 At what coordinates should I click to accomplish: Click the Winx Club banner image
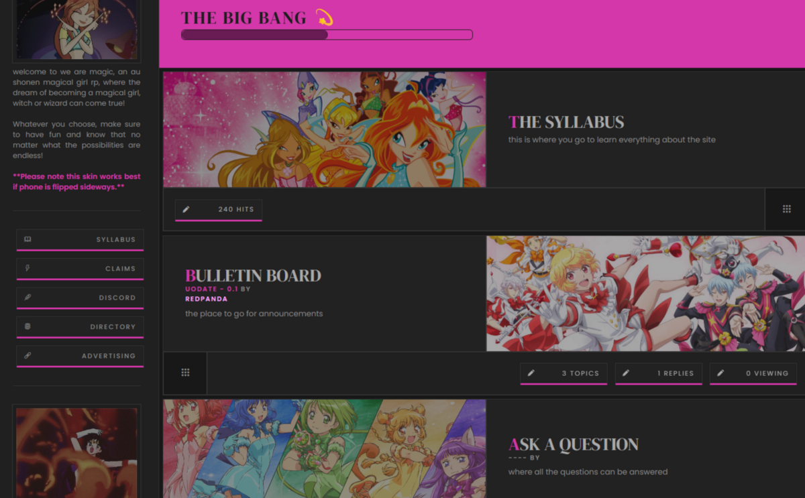[x=325, y=129]
